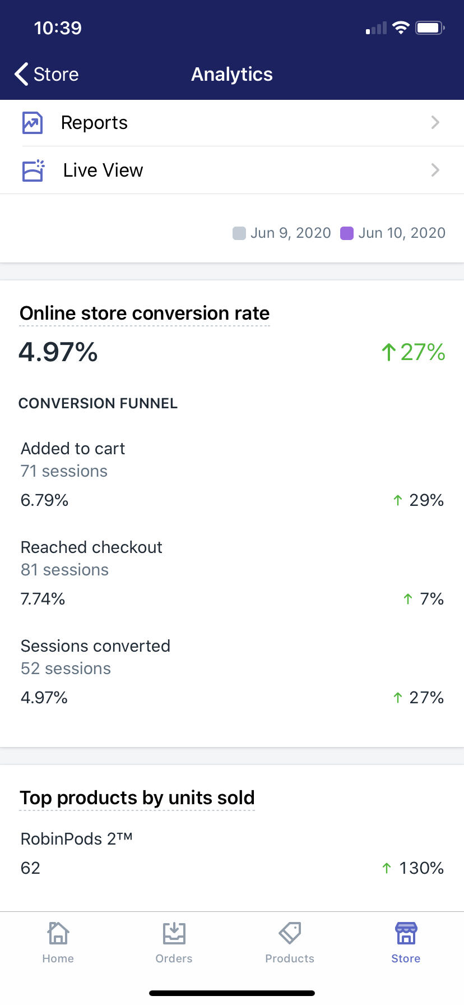This screenshot has width=464, height=1005.
Task: Tap the Wi-Fi status icon
Action: [401, 27]
